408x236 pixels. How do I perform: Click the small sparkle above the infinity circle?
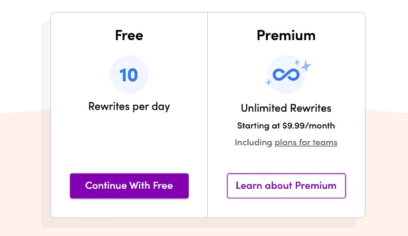pyautogui.click(x=297, y=62)
